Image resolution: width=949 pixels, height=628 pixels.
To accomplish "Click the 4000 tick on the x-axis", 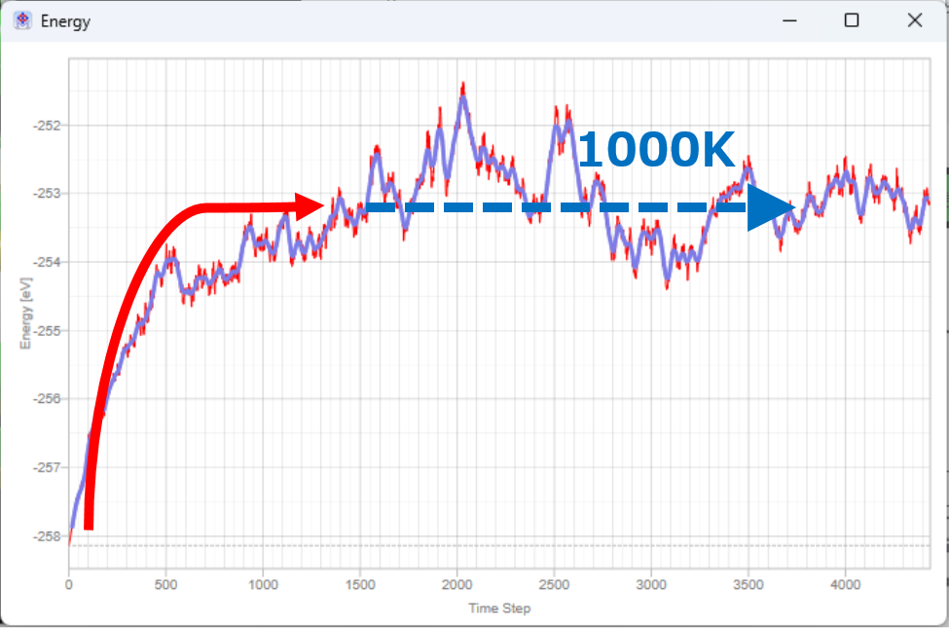I will [845, 586].
